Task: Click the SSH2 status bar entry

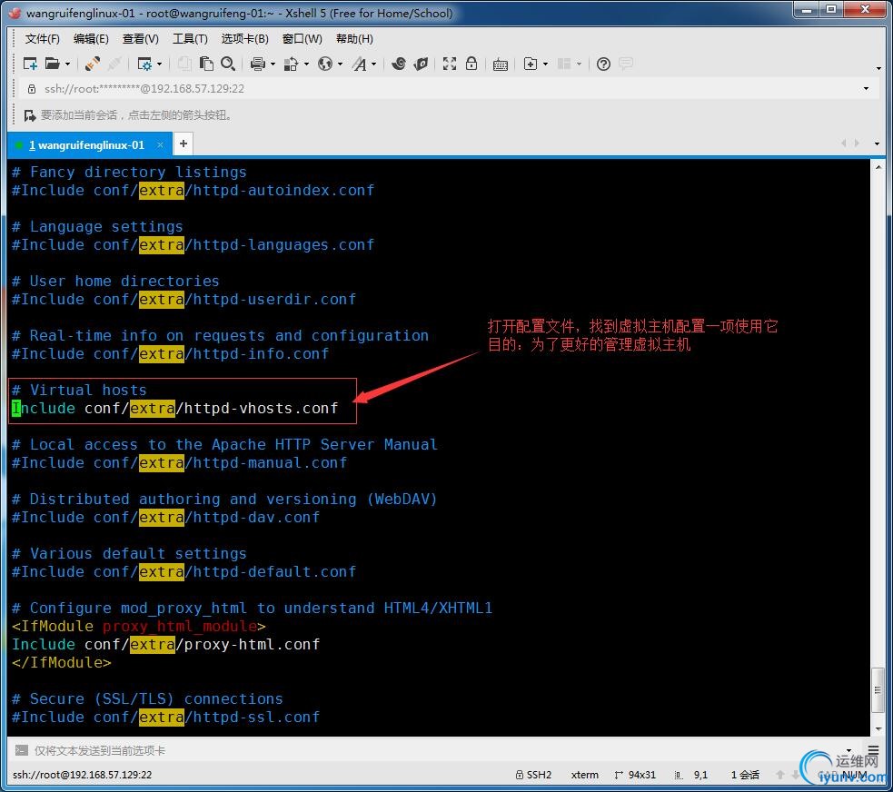Action: (533, 775)
